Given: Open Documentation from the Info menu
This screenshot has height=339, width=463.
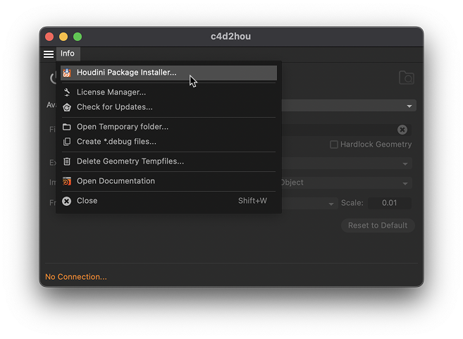Looking at the screenshot, I should tap(168, 181).
